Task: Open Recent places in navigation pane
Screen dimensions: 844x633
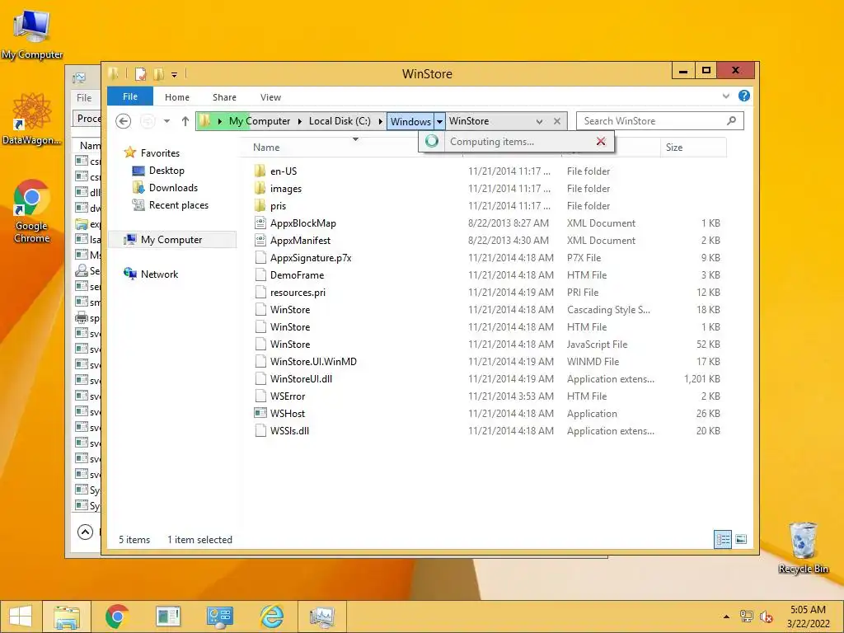Action: [x=179, y=205]
